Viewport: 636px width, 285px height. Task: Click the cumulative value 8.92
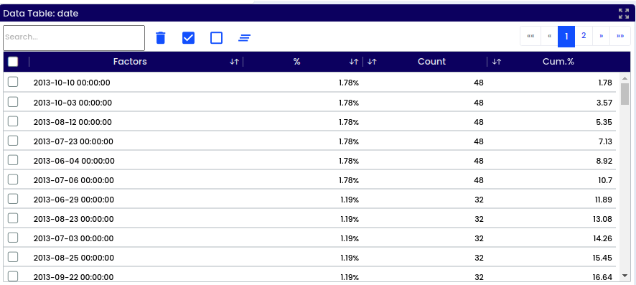pyautogui.click(x=604, y=161)
